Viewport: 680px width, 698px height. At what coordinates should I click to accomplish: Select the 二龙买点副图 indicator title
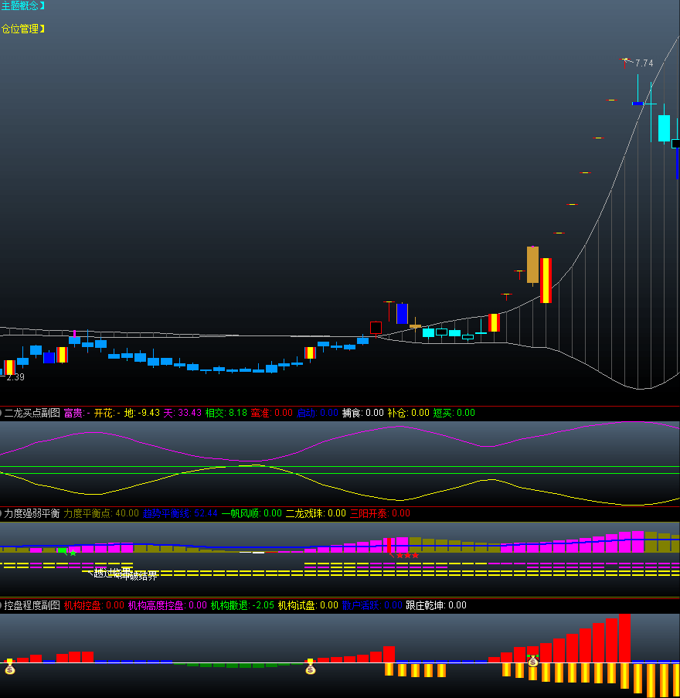[32, 413]
